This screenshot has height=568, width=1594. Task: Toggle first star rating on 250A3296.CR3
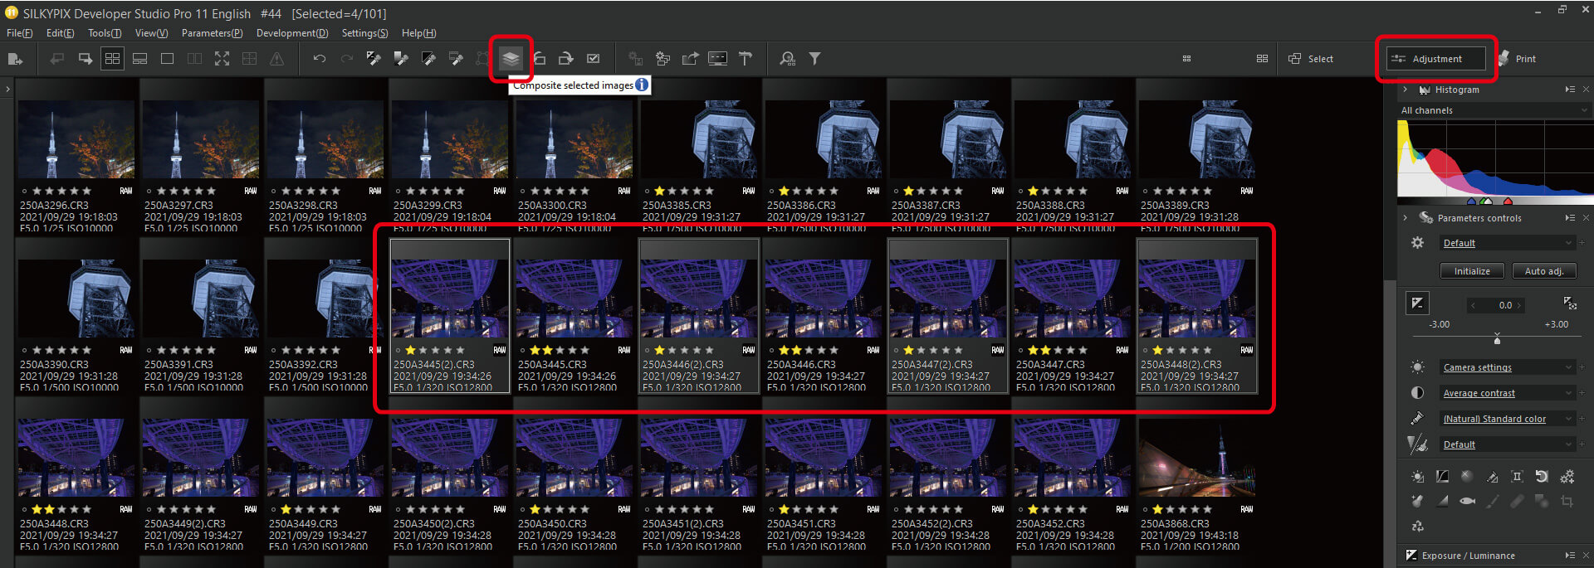[37, 191]
